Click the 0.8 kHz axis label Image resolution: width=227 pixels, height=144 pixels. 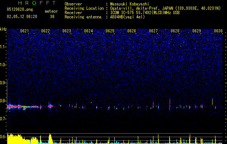4,101
